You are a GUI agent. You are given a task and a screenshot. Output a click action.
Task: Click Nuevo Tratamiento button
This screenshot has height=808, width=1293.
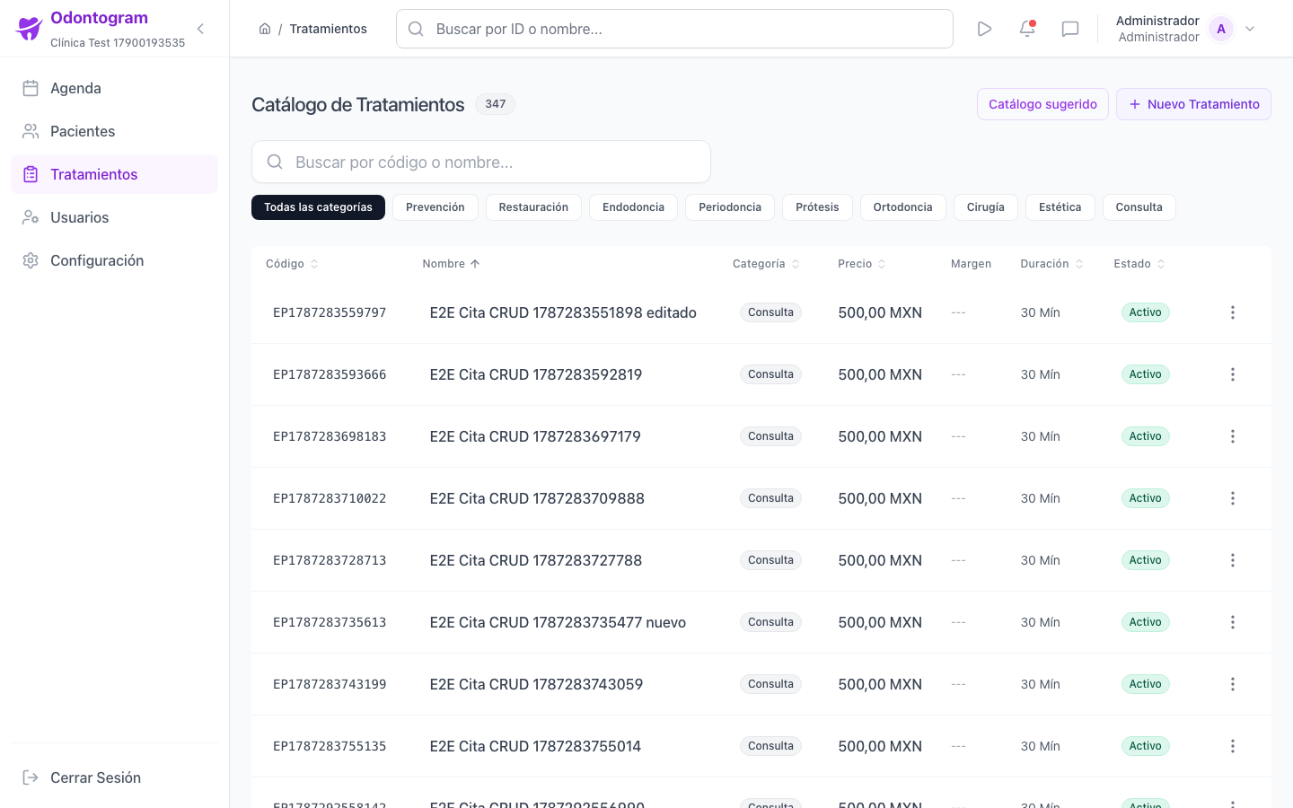pyautogui.click(x=1193, y=104)
